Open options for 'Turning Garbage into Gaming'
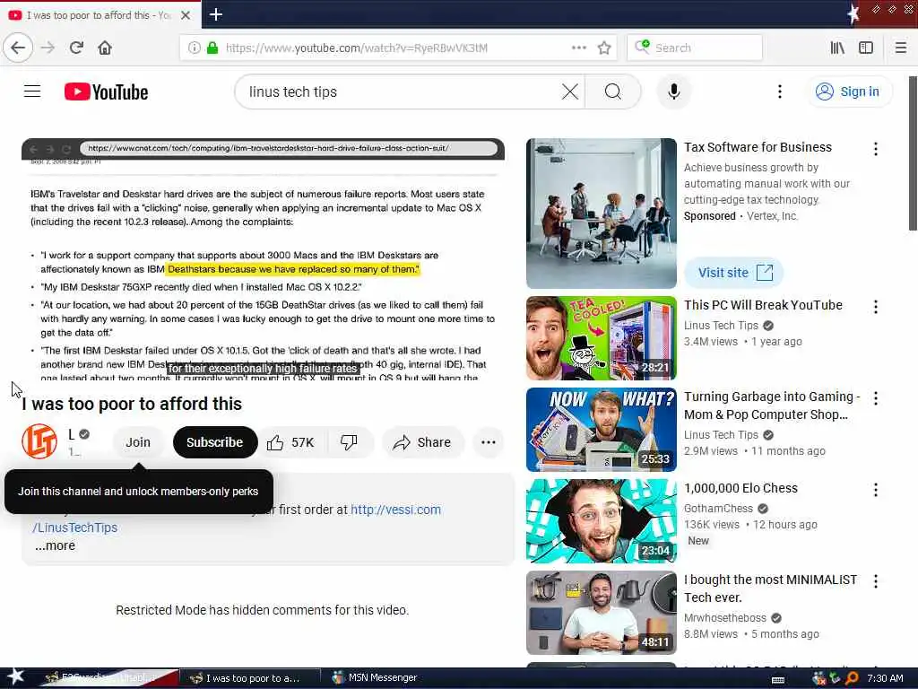This screenshot has width=918, height=689. pyautogui.click(x=875, y=398)
